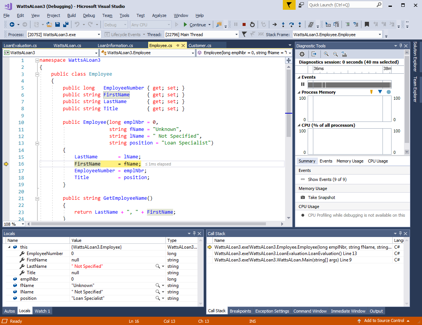Click the Show Next Statement arrow

point(275,24)
